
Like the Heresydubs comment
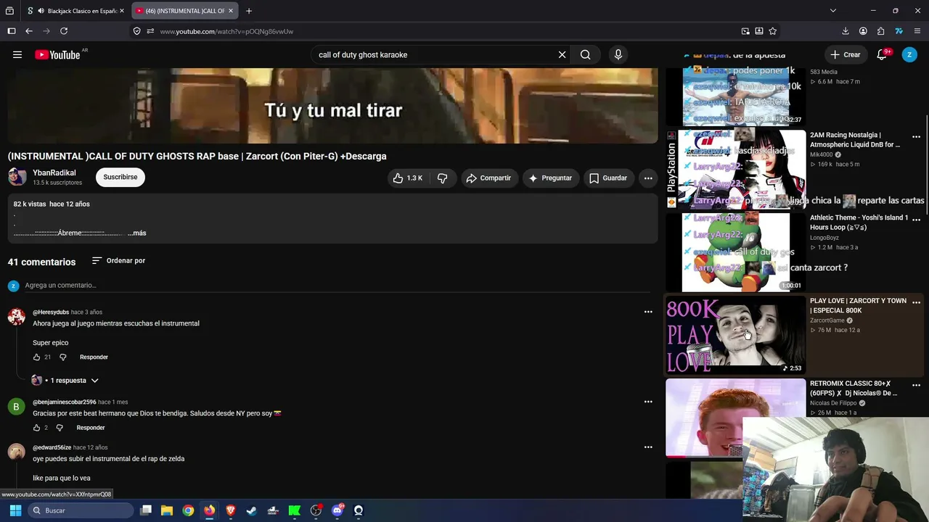pos(37,357)
